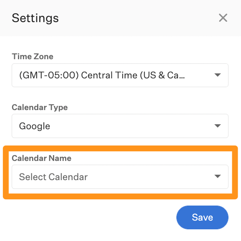Click the Calendar Type field label
The height and width of the screenshot is (241, 241).
point(40,108)
